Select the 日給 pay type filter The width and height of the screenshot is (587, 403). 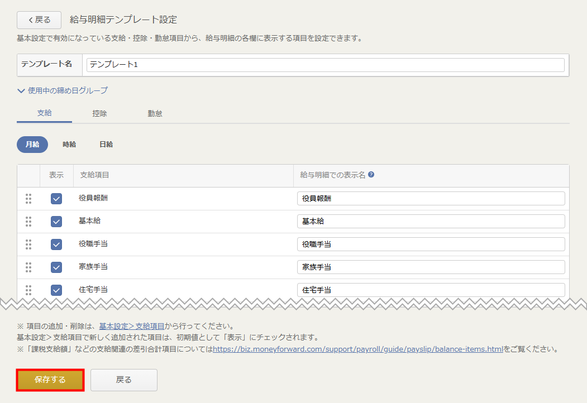[x=106, y=145]
